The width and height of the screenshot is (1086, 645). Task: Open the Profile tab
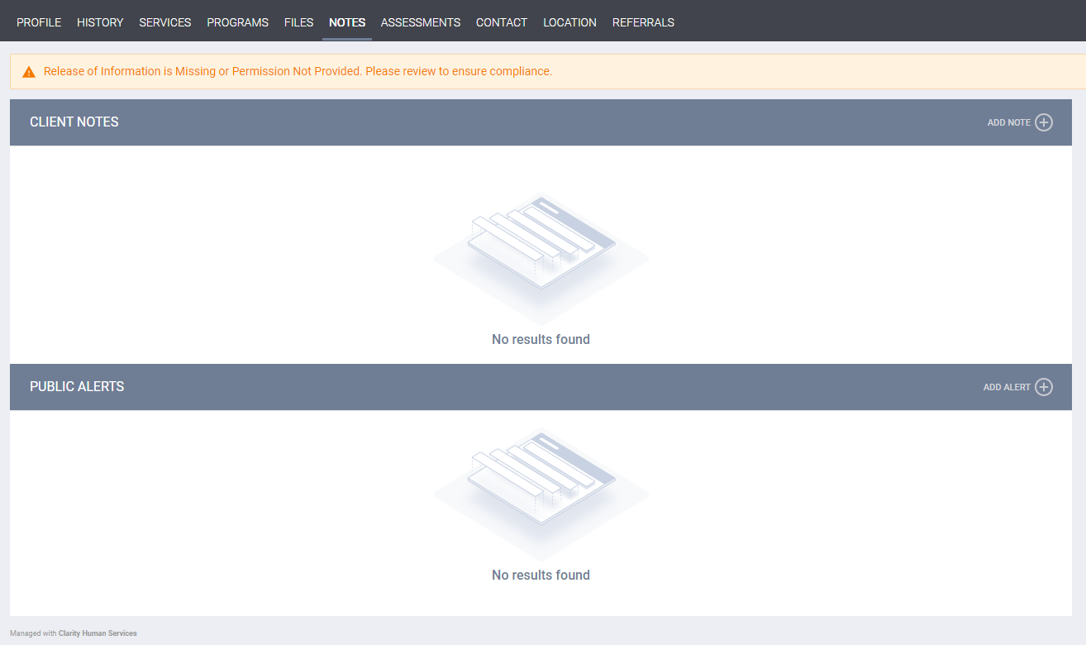39,22
